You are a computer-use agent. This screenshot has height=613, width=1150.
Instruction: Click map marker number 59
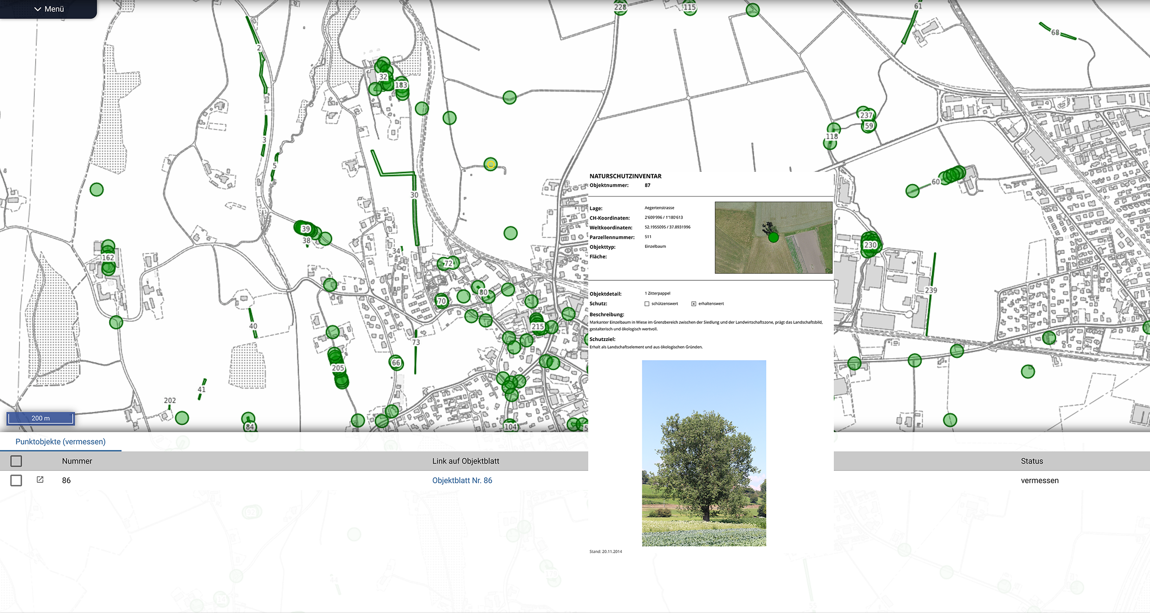[x=869, y=126]
